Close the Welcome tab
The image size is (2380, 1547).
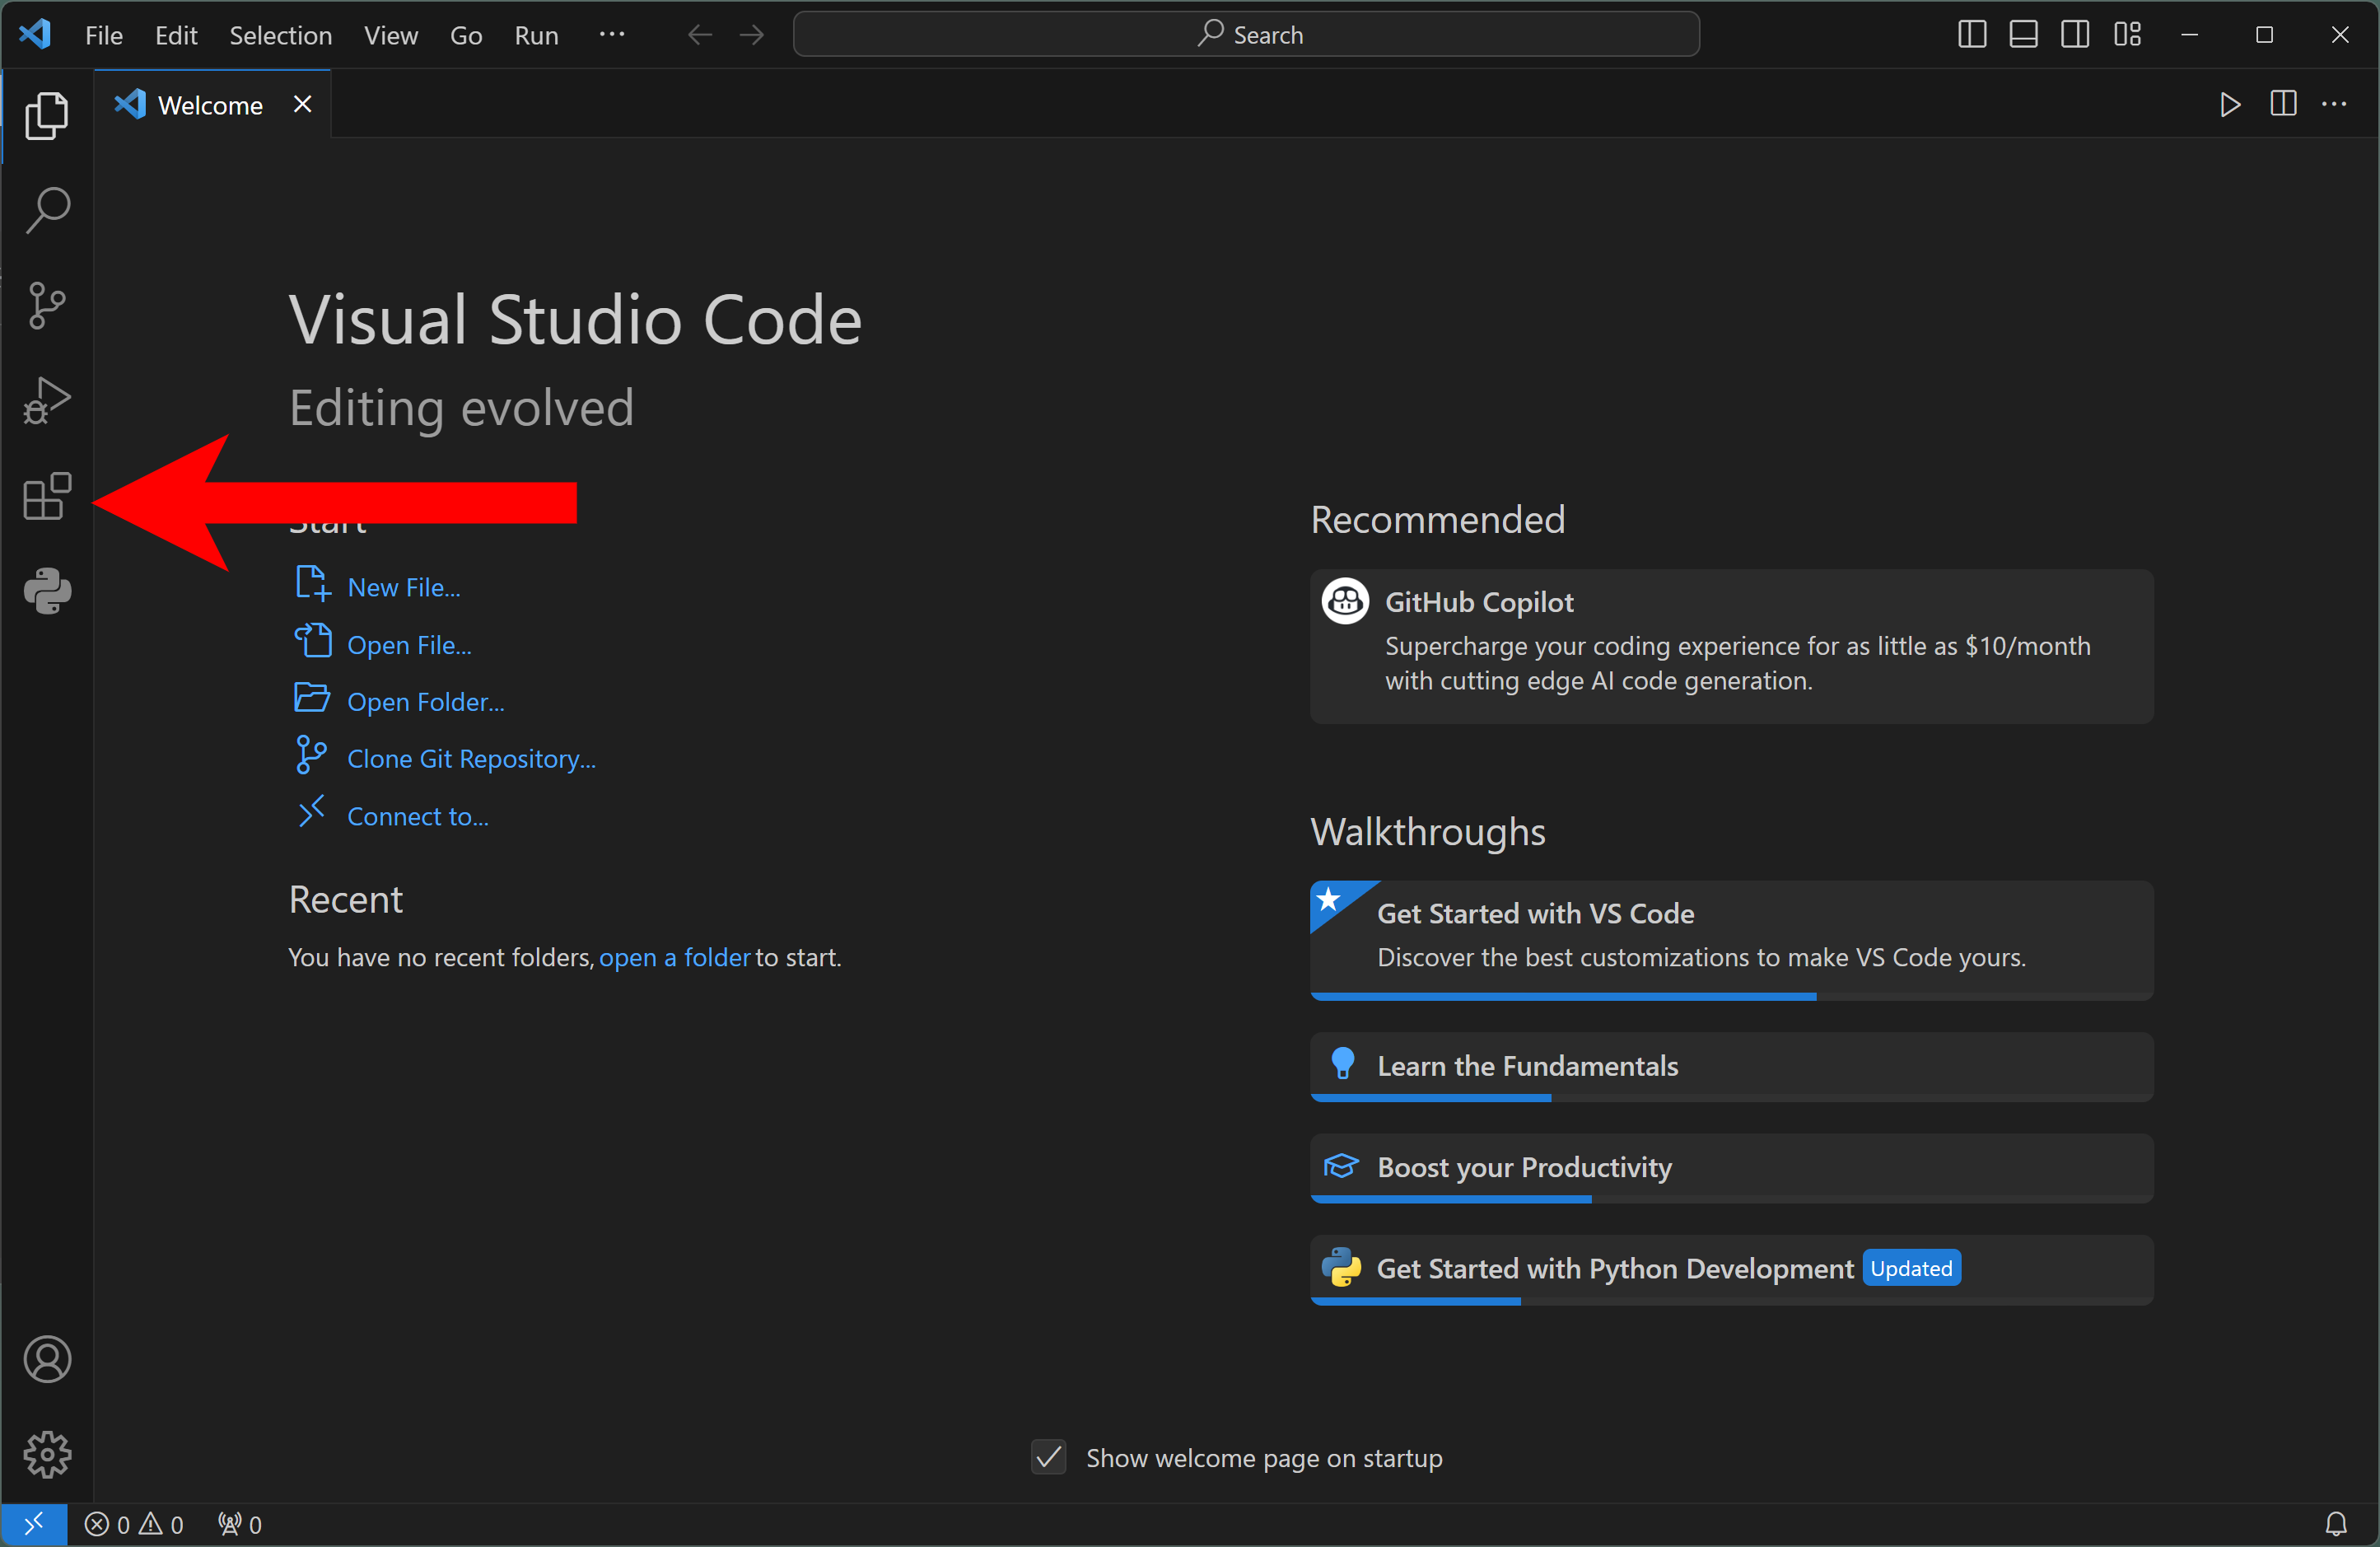tap(303, 104)
